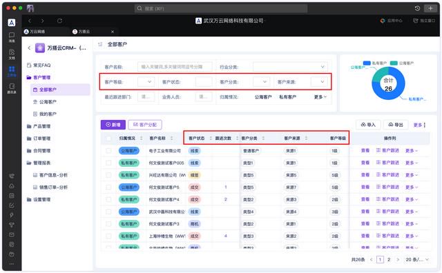Check the row for 何文俊测试客户005
Viewport: 442px width, 273px height.
click(x=108, y=163)
